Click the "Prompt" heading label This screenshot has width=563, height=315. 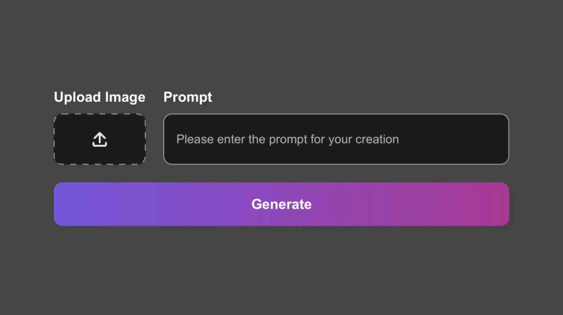point(188,97)
